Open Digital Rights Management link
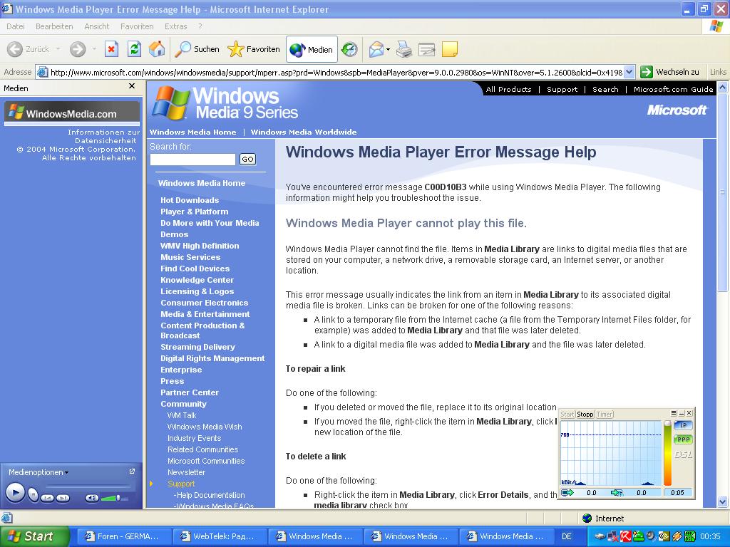Image resolution: width=730 pixels, height=547 pixels. [212, 359]
